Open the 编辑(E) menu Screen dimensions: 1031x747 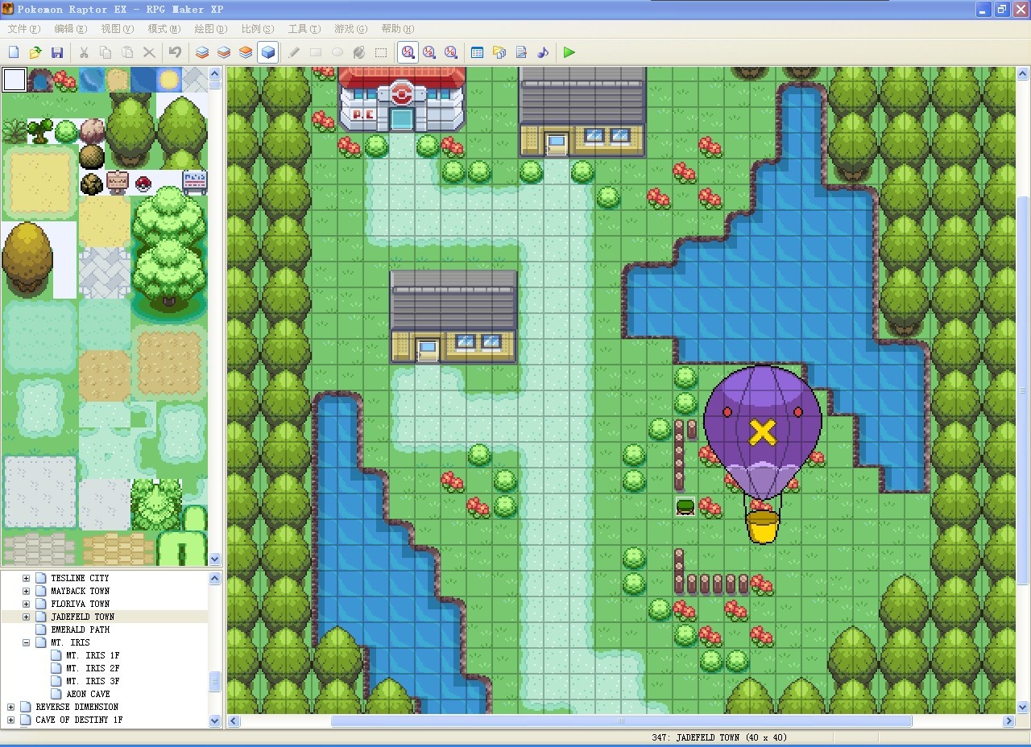70,29
